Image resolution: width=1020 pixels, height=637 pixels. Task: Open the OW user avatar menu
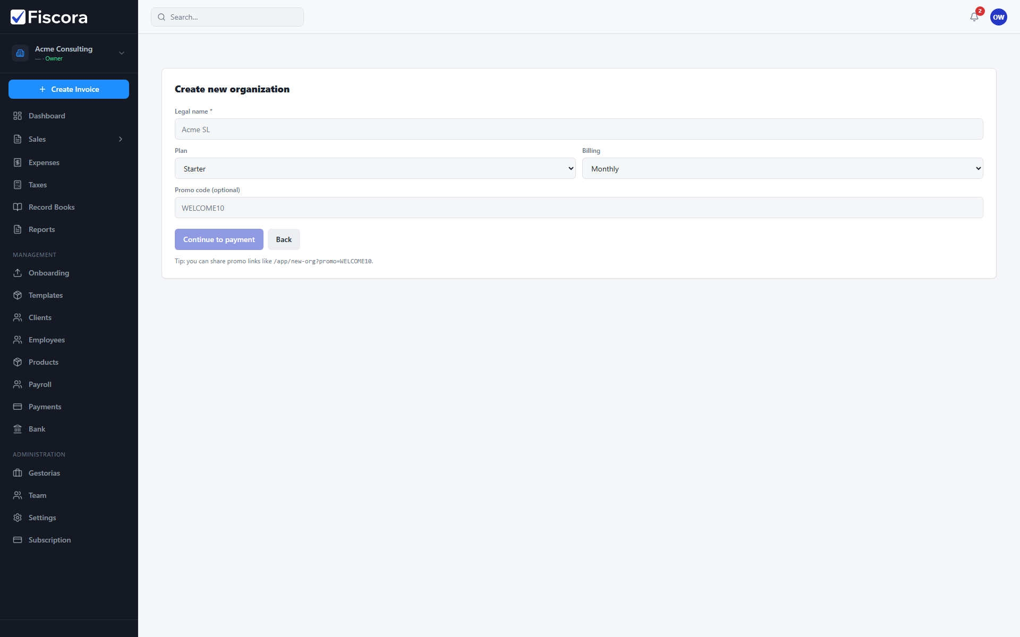(x=999, y=17)
